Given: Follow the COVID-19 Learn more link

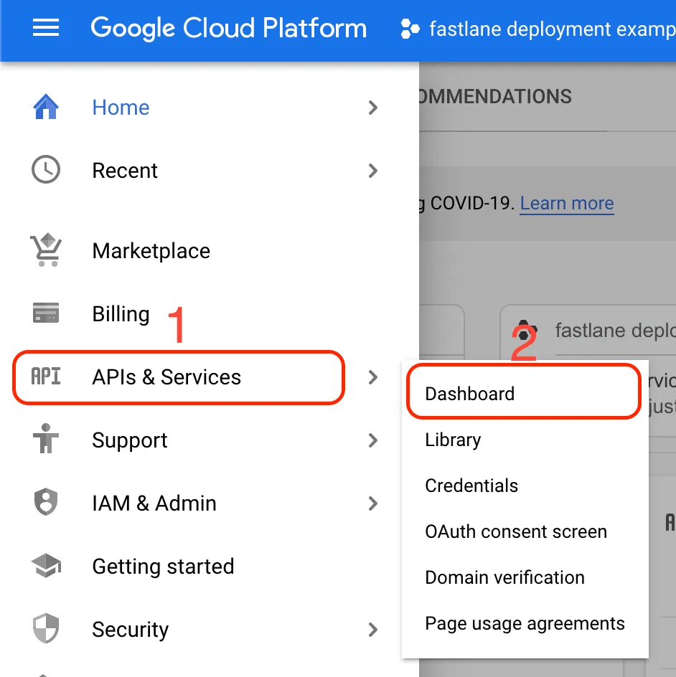Looking at the screenshot, I should click(x=567, y=204).
